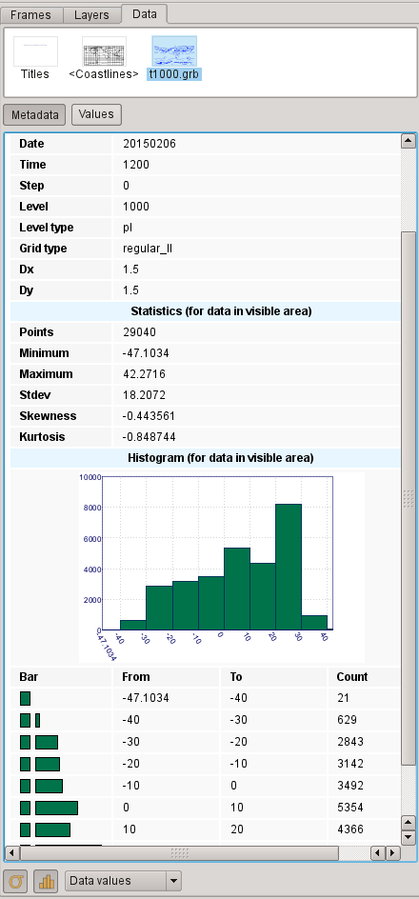Activate the Metadata toggle button
Viewport: 419px width, 899px height.
35,114
